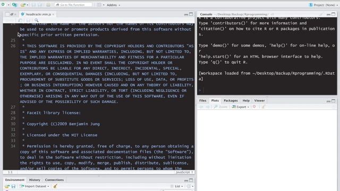
Task: Open the Import Dataset dropdown
Action: click(35, 186)
